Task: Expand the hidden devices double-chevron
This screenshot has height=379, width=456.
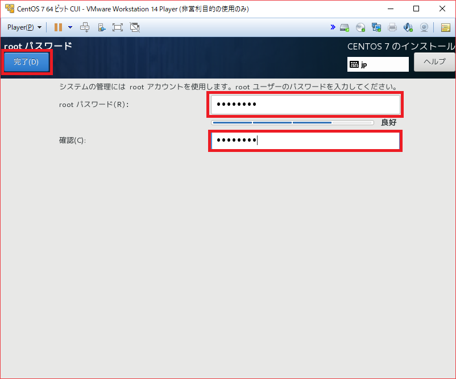Action: pyautogui.click(x=333, y=27)
